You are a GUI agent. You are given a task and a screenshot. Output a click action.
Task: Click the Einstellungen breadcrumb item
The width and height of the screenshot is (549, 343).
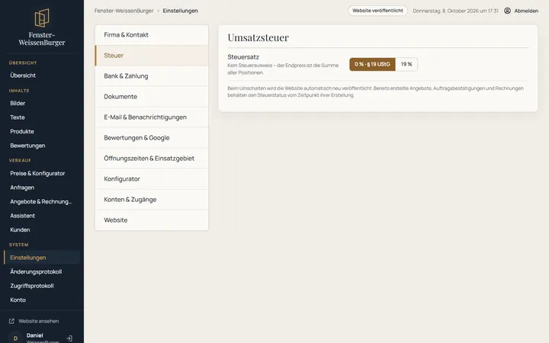pyautogui.click(x=180, y=11)
